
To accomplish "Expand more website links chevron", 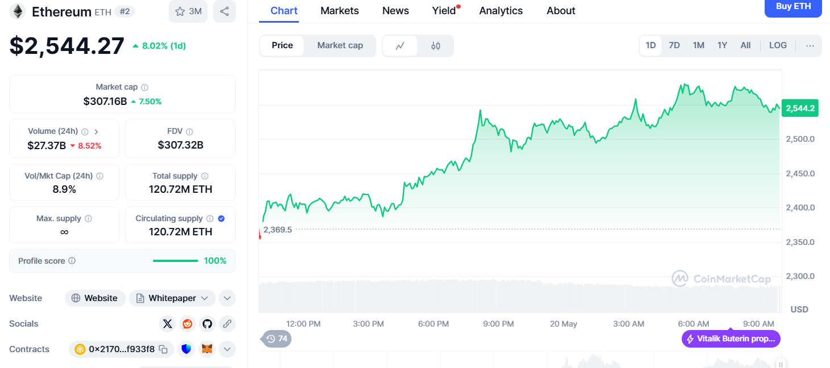I will tap(227, 298).
